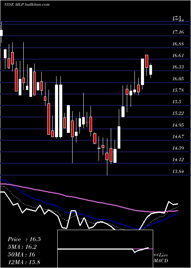Click the last white candlestick on the right

(x=151, y=70)
